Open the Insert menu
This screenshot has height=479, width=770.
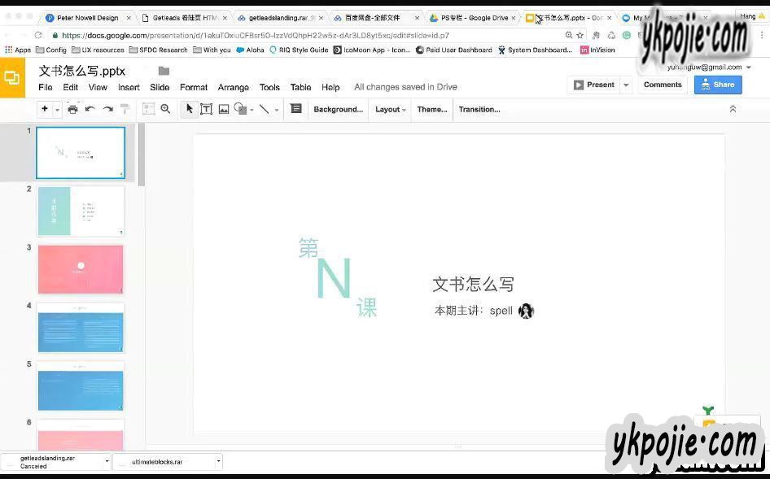coord(129,87)
